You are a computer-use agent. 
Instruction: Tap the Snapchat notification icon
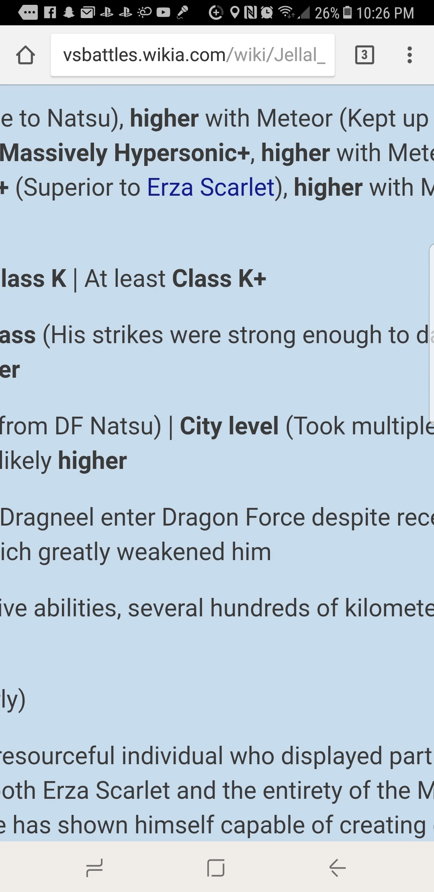pos(69,13)
